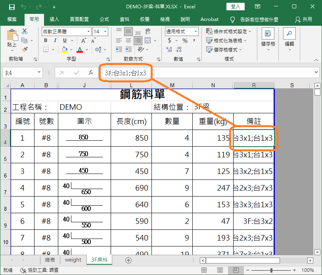The height and width of the screenshot is (275, 322).
Task: Click the Decrease Decimal icon
Action: tap(179, 50)
